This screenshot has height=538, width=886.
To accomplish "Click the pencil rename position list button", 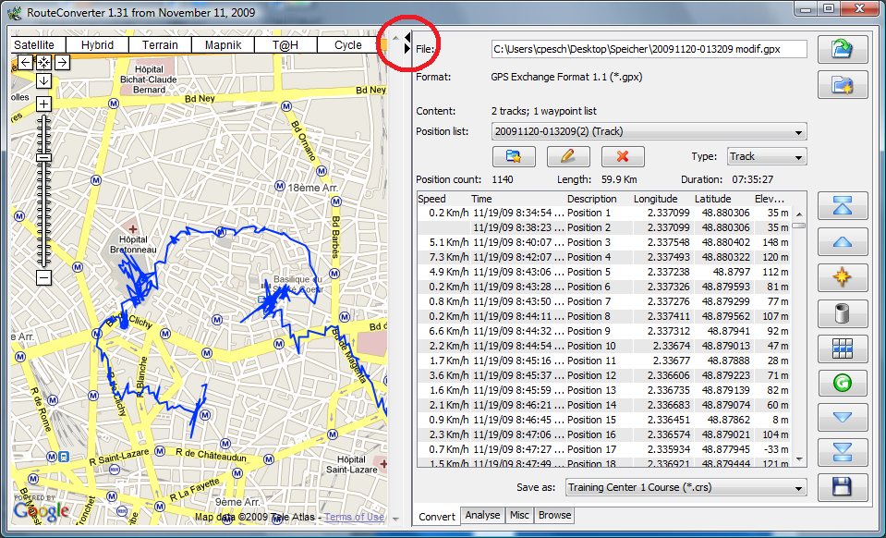I will click(568, 156).
